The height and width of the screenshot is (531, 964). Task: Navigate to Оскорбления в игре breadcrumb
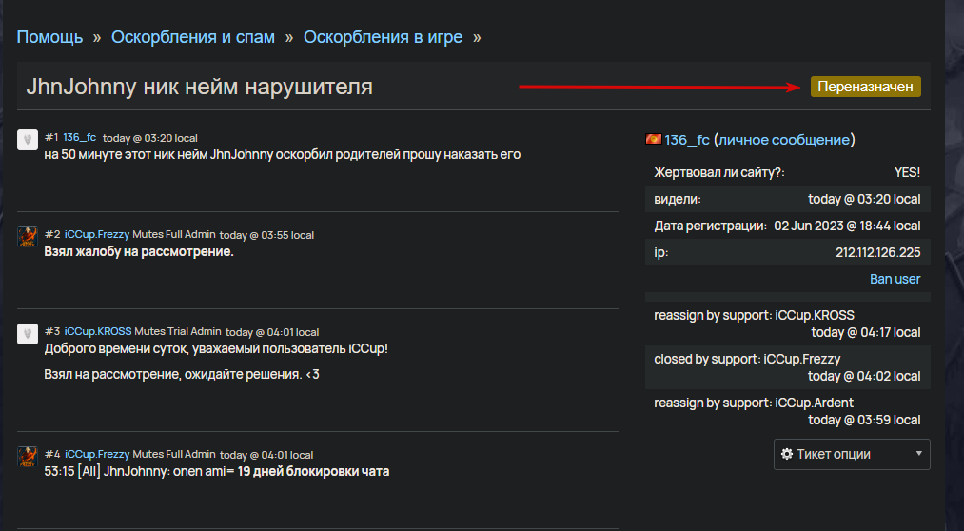click(383, 37)
